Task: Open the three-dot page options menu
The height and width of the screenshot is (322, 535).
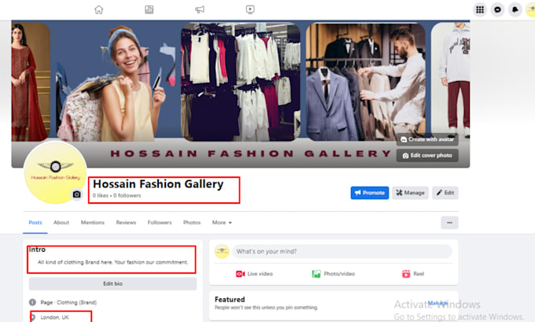Action: [449, 223]
